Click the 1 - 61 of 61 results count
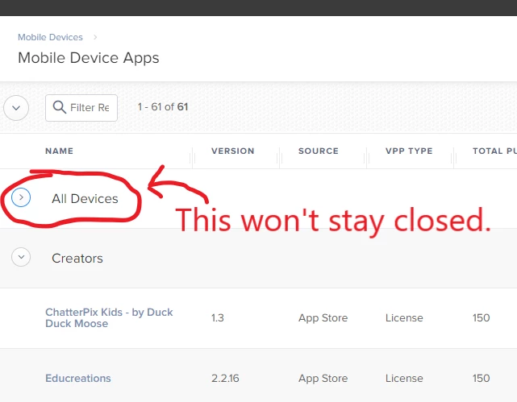Screen dimensions: 517x402 click(x=163, y=107)
